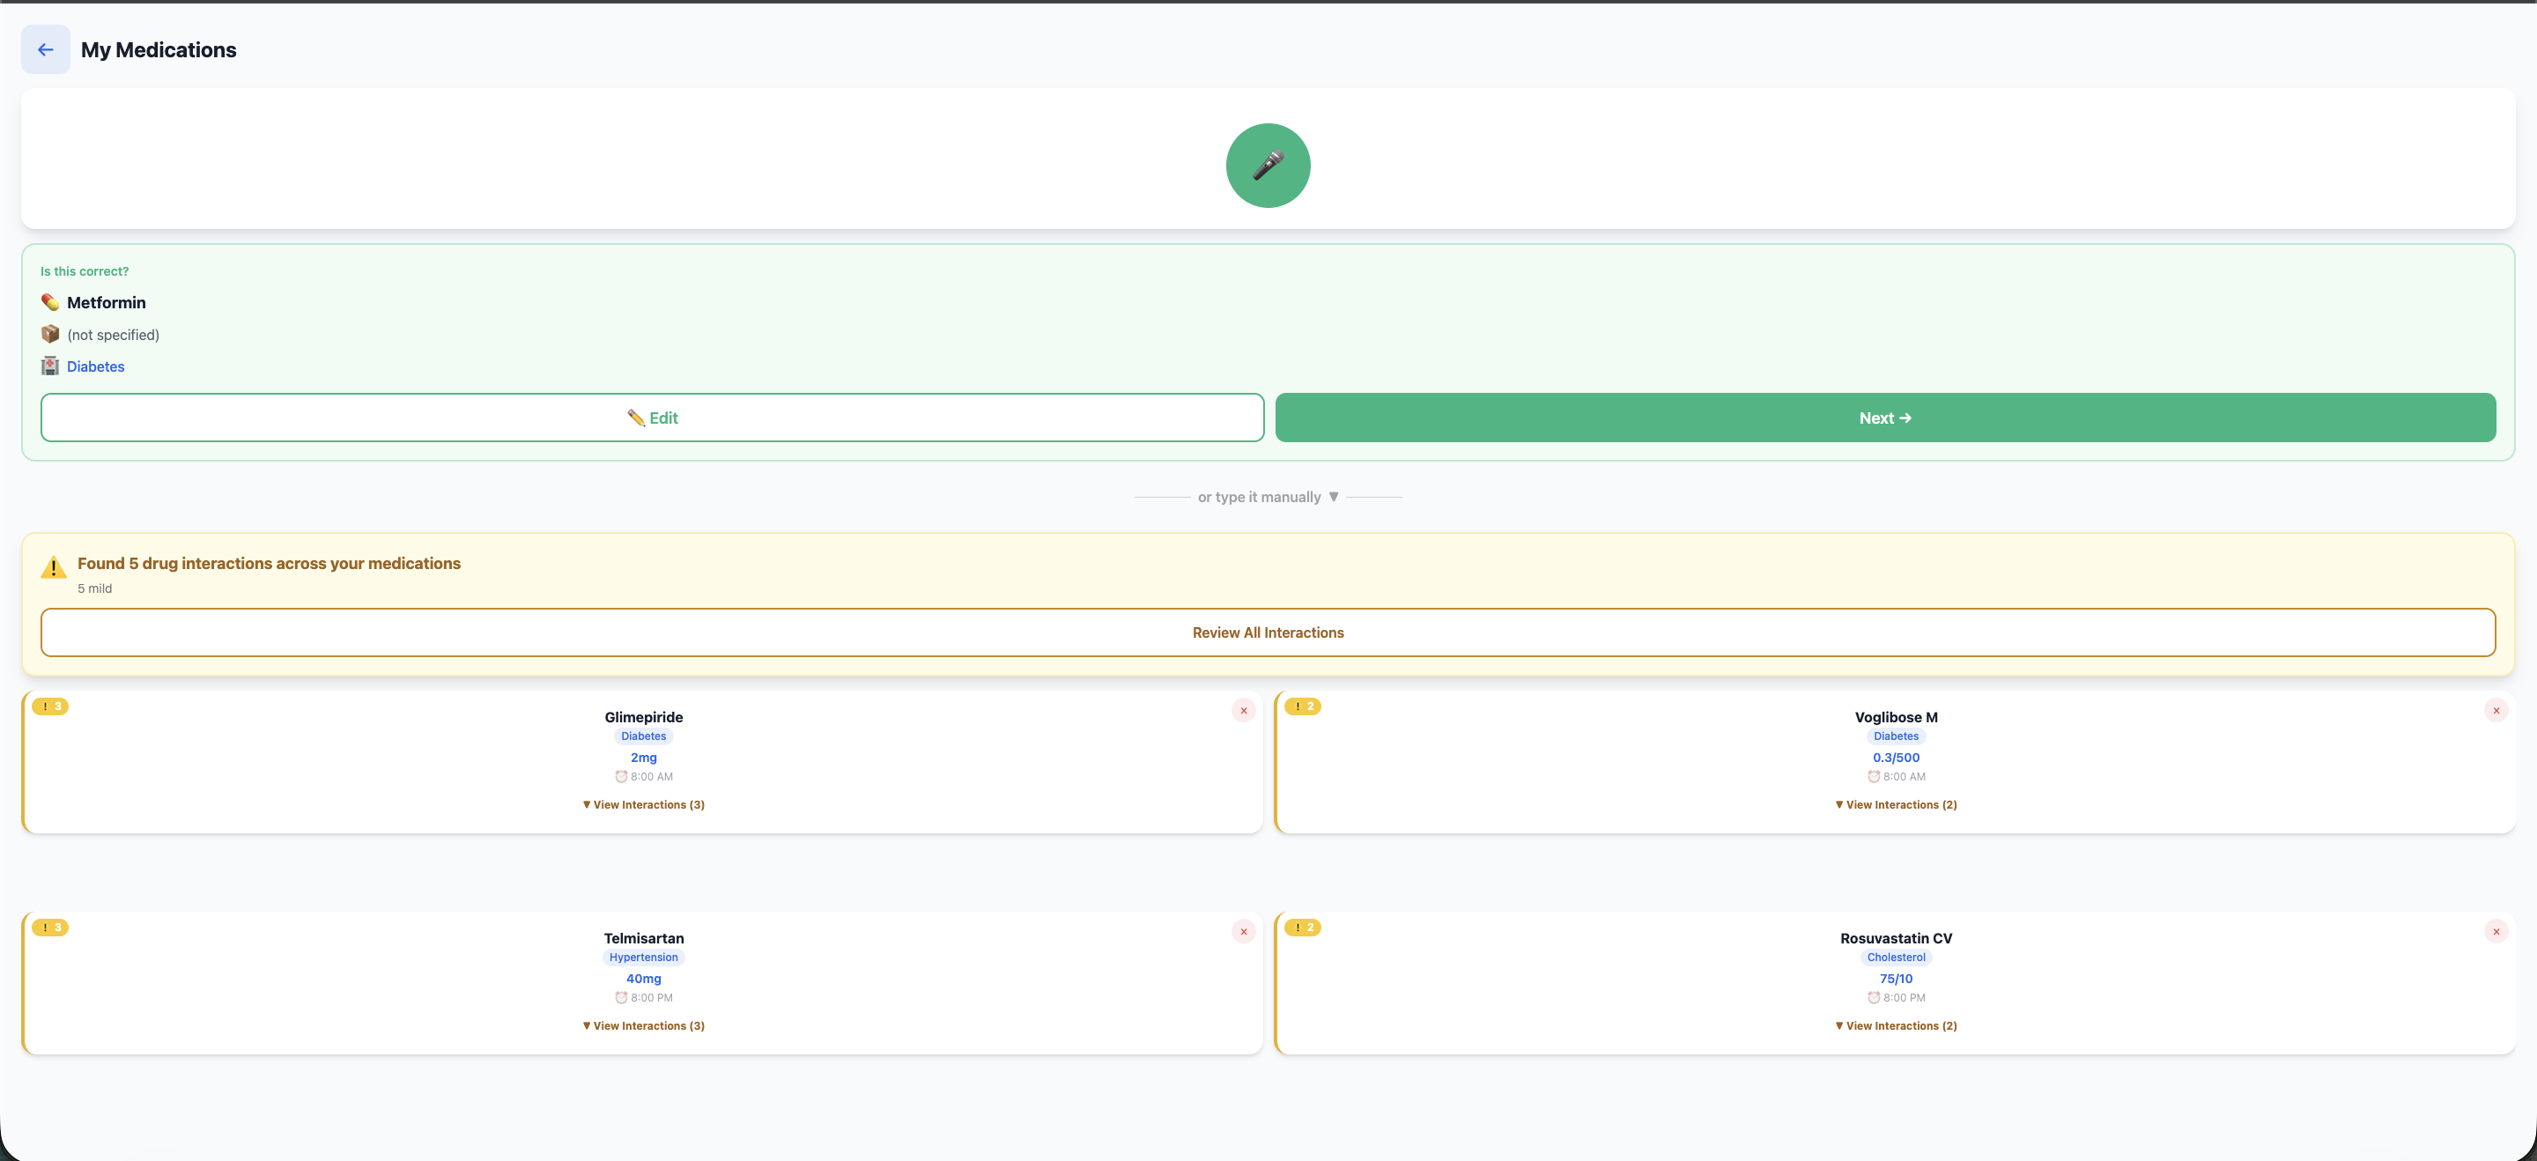Click the Diabetes link under Metformin
The width and height of the screenshot is (2537, 1161).
click(95, 366)
